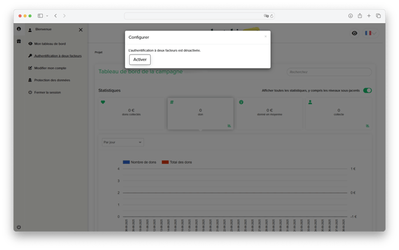
Task: Close the Bienvenue sidebar panel
Action: [80, 30]
